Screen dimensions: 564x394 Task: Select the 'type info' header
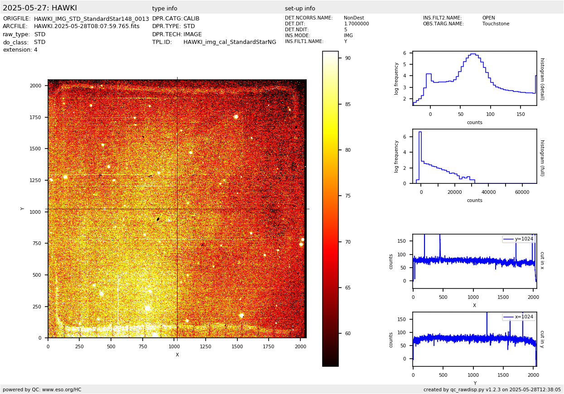pyautogui.click(x=164, y=9)
